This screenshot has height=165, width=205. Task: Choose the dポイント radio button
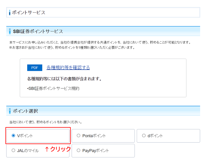tap(144, 136)
